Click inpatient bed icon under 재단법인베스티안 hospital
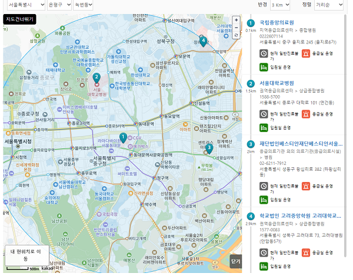Image resolution: width=353 pixels, height=280 pixels. click(264, 200)
